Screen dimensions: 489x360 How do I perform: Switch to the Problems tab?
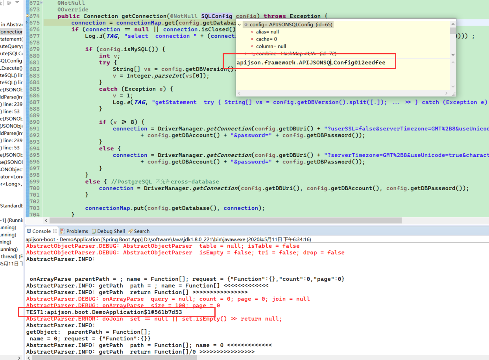pyautogui.click(x=77, y=231)
